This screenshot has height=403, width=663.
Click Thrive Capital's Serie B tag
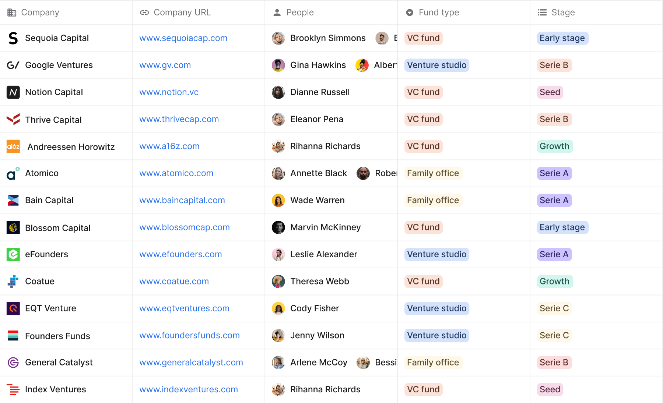coord(554,119)
